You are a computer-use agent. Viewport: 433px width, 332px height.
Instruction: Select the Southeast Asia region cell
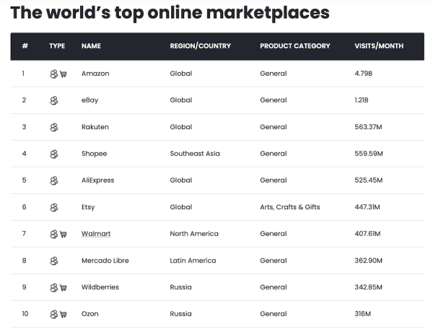click(x=195, y=154)
